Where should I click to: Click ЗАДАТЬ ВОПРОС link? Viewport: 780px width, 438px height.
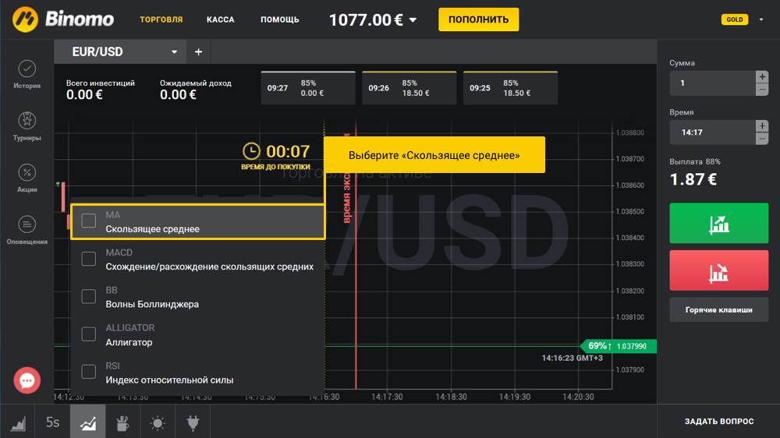(719, 421)
